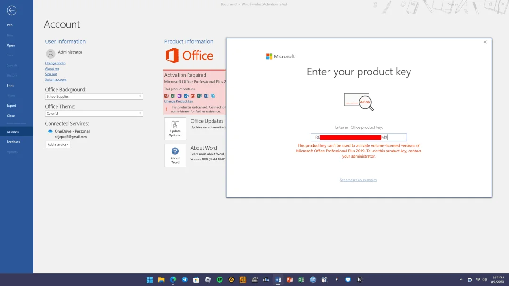This screenshot has width=509, height=286.
Task: Open the See product key examples link
Action: pyautogui.click(x=358, y=180)
